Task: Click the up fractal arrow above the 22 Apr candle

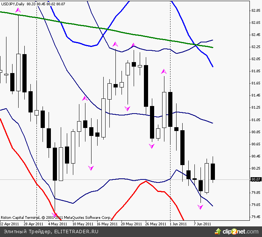Action: point(18,11)
